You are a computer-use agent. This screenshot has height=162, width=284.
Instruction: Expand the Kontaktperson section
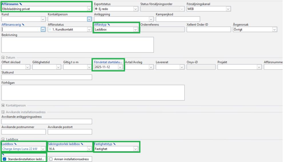(3, 105)
